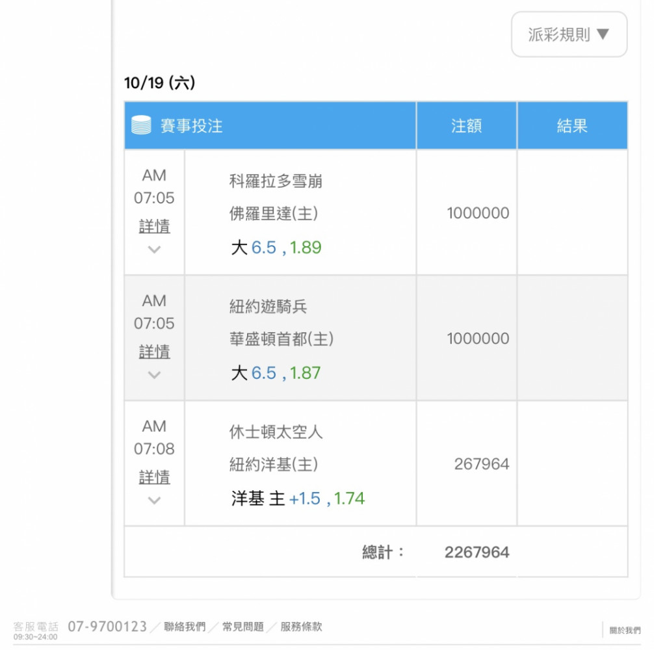Click the coin stack icon beside 賽事投注
654x650 pixels.
click(x=141, y=125)
